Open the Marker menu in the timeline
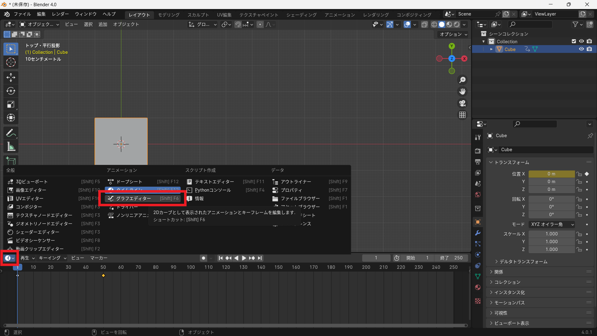Image resolution: width=597 pixels, height=336 pixels. click(99, 258)
